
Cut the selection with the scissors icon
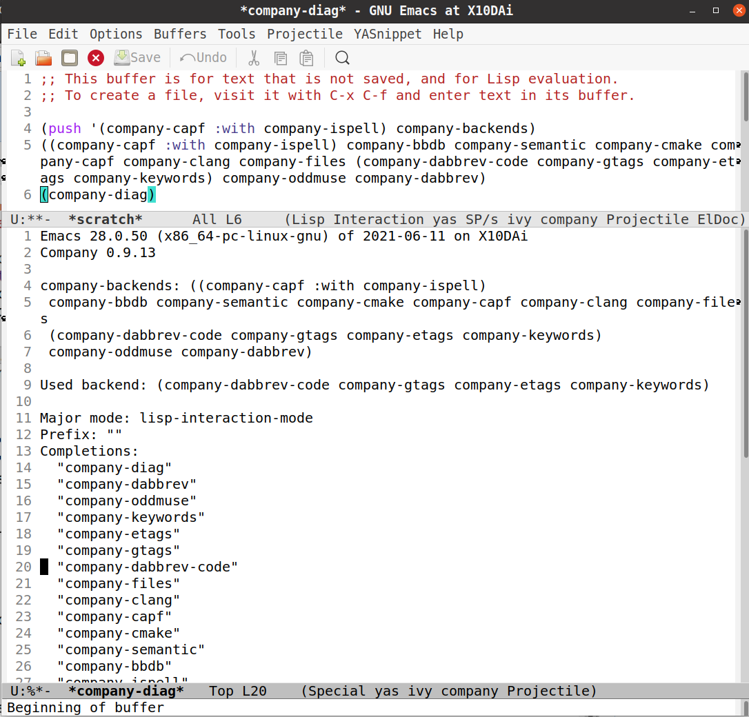254,58
